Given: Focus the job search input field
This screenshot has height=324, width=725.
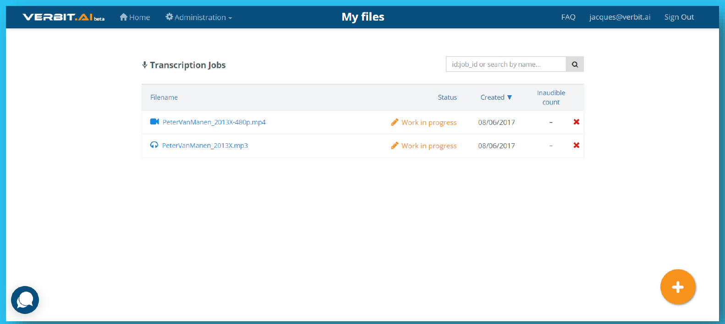Looking at the screenshot, I should [x=505, y=65].
